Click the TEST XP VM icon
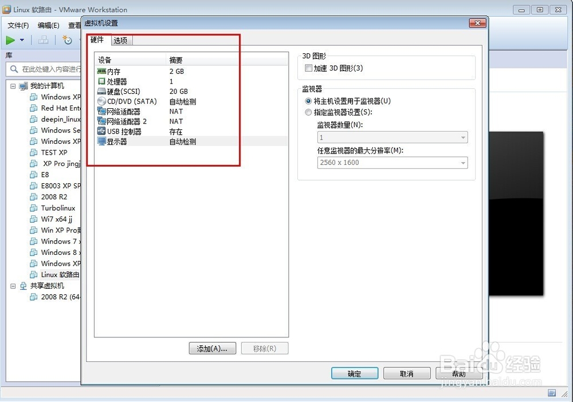This screenshot has height=402, width=573. tap(34, 152)
